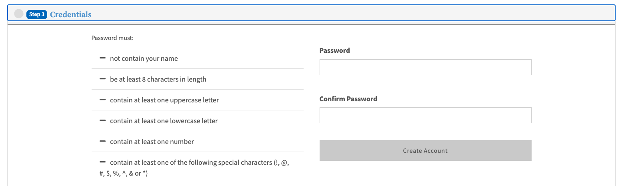Focus the Confirm Password input field
Viewport: 622px width, 186px height.
tap(425, 115)
